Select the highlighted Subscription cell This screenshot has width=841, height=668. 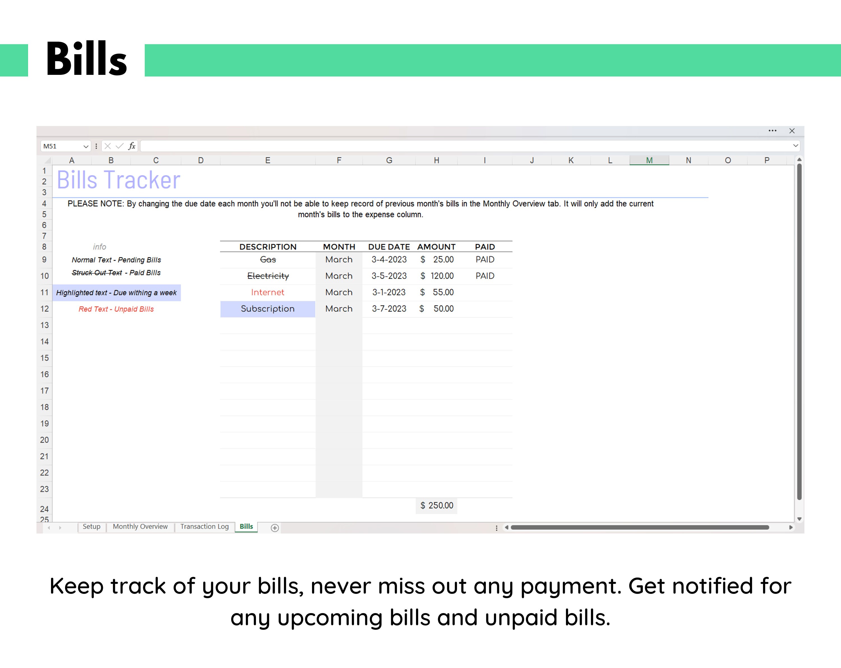[x=268, y=308]
